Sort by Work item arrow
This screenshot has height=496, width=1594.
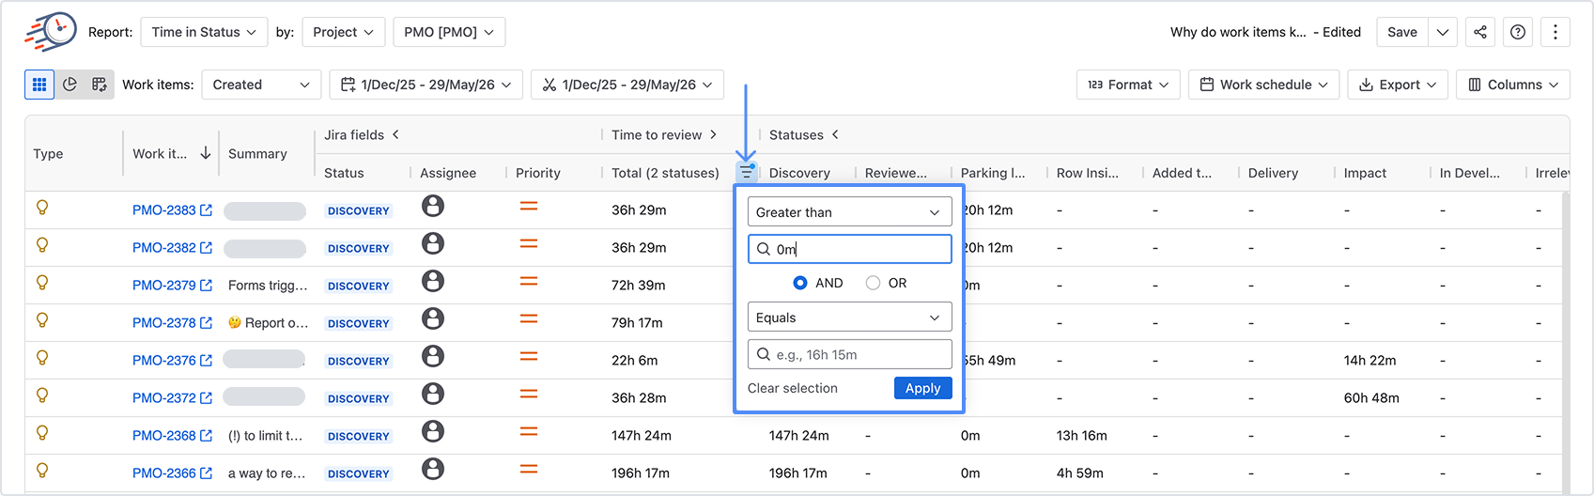pyautogui.click(x=206, y=153)
